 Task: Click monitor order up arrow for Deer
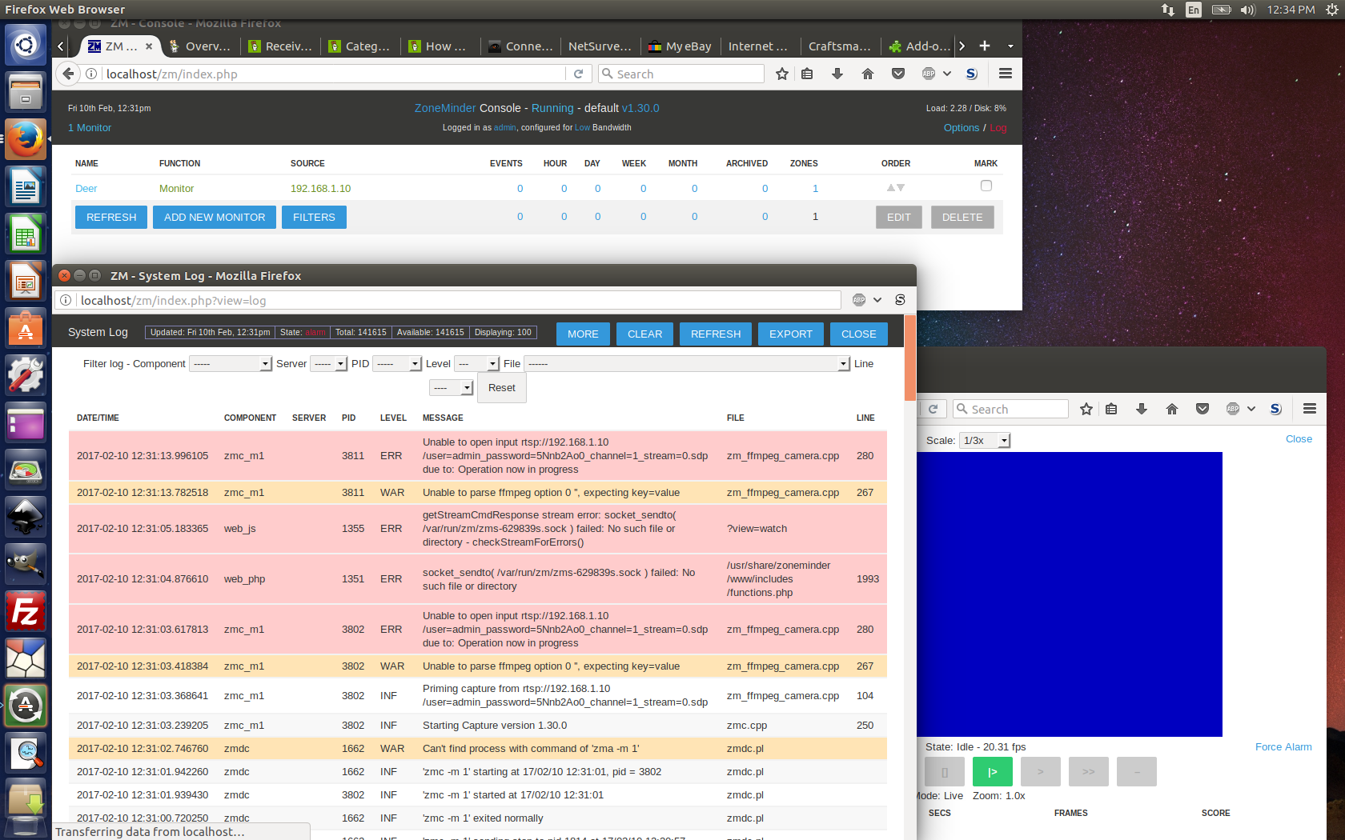(x=890, y=188)
